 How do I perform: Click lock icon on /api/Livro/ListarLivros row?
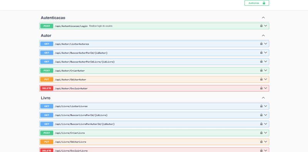(261, 106)
